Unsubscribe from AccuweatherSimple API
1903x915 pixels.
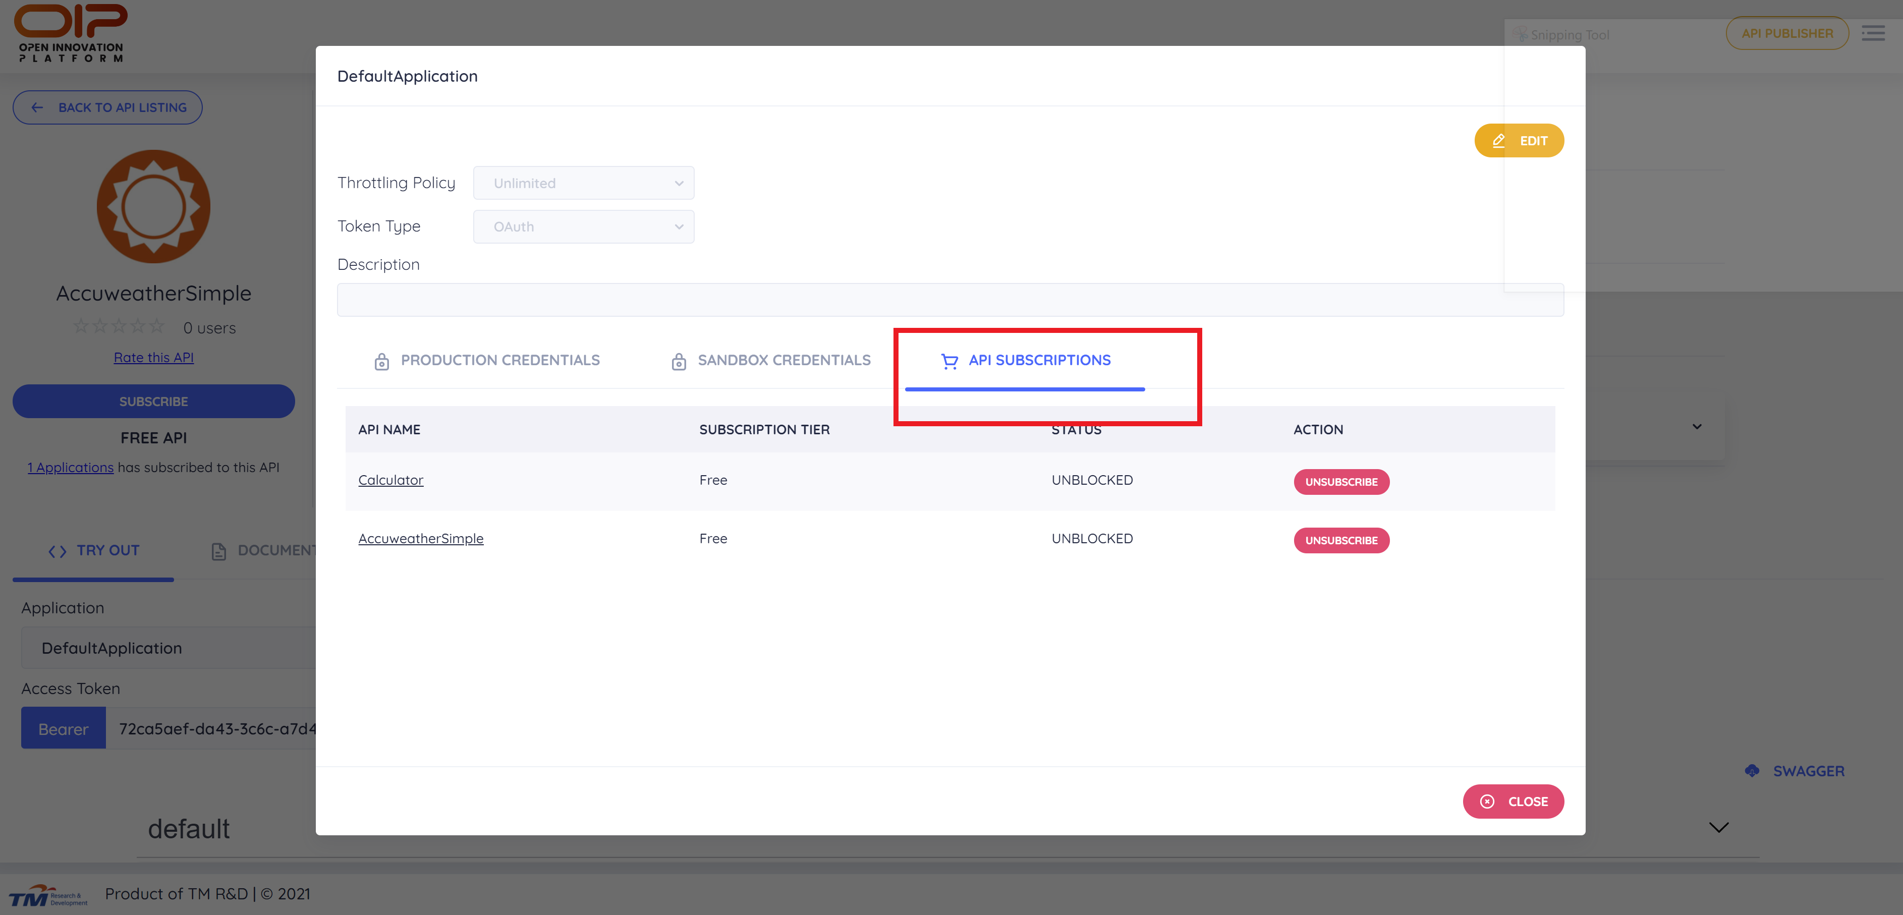(x=1341, y=541)
